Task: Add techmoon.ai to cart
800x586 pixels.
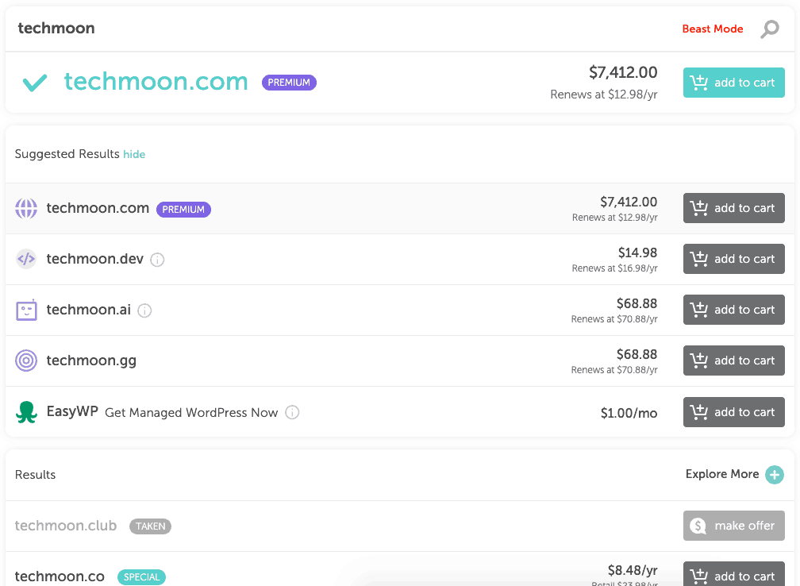Action: [x=733, y=310]
